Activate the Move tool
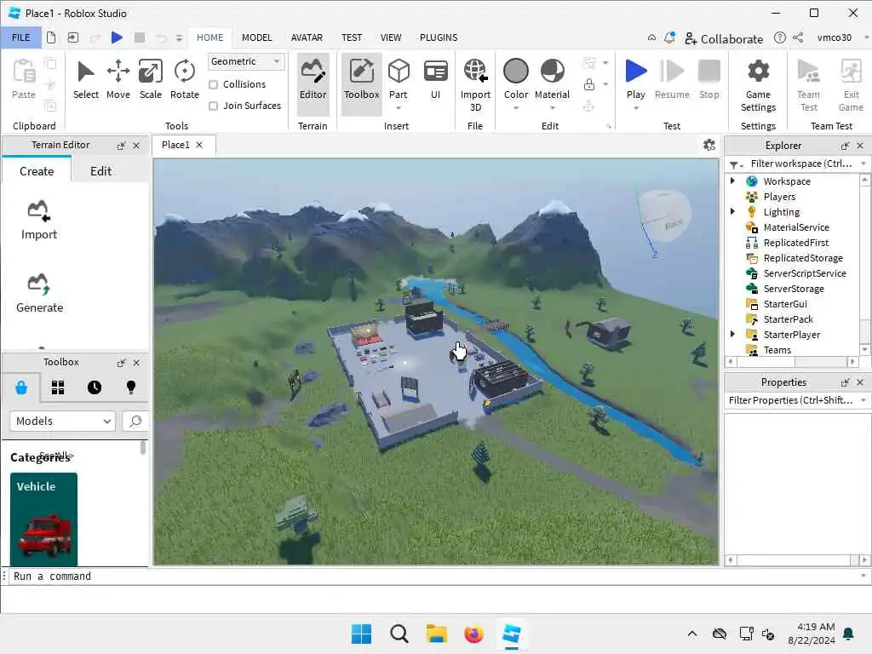This screenshot has width=872, height=654. (118, 79)
